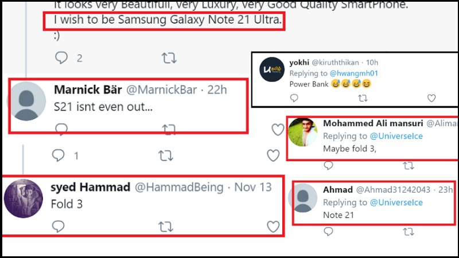Reply to the tweet showing 2 replies
Screen dimensions: 459x258
tap(61, 57)
